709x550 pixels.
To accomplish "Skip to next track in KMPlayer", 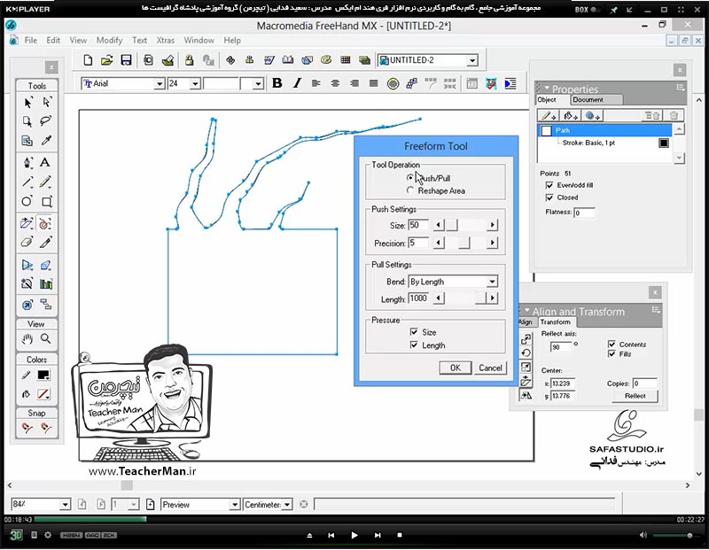I will coord(378,535).
